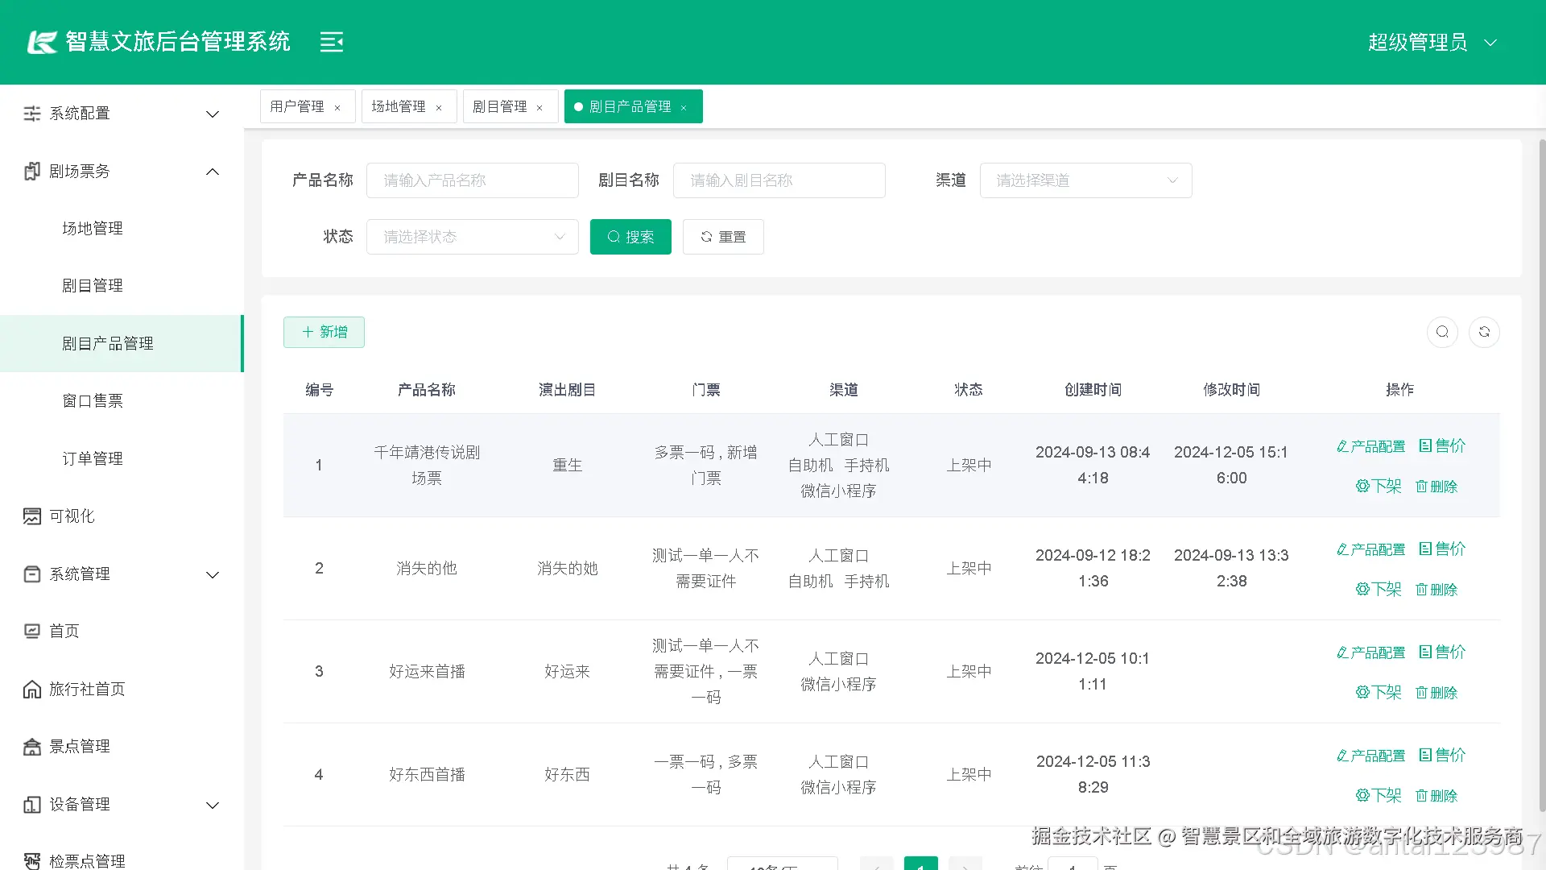Click the round search toggle icon above table

pyautogui.click(x=1442, y=332)
